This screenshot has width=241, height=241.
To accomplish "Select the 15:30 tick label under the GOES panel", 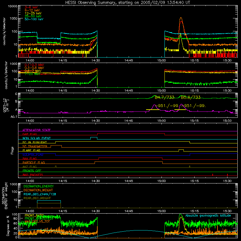I will point(227,121).
